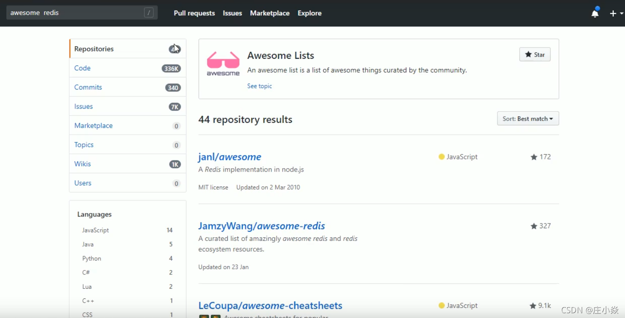
Task: Click the star icon next to 327
Action: [534, 226]
